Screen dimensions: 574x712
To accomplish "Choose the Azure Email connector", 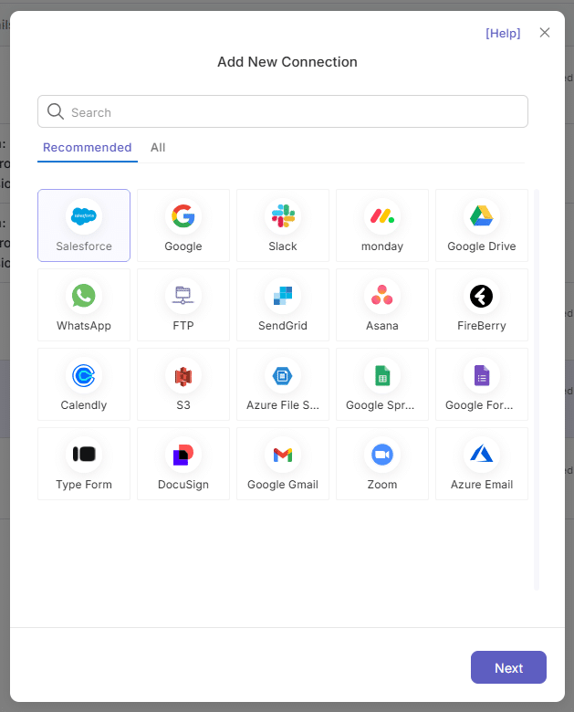I will [482, 464].
